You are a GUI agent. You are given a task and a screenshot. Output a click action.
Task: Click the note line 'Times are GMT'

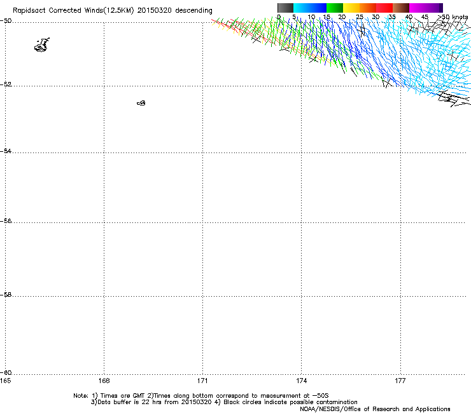pos(123,396)
